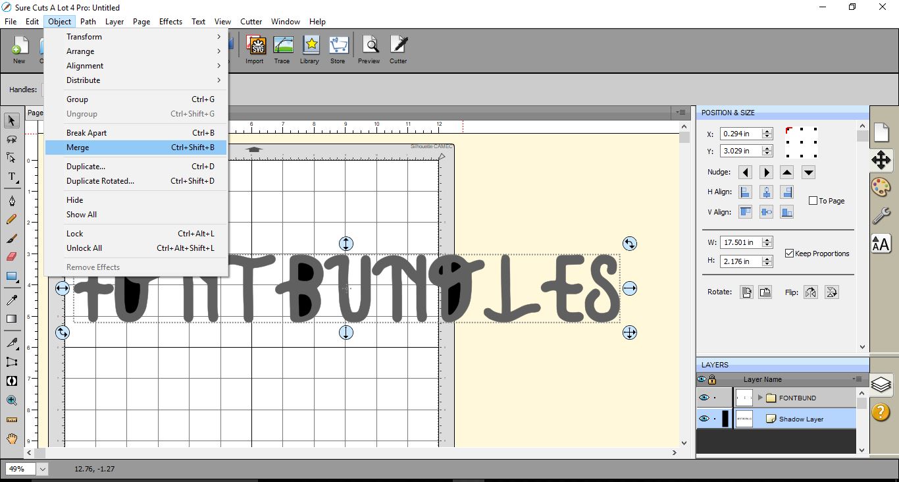Align objects to left edge horizontally
The image size is (899, 482).
[745, 192]
